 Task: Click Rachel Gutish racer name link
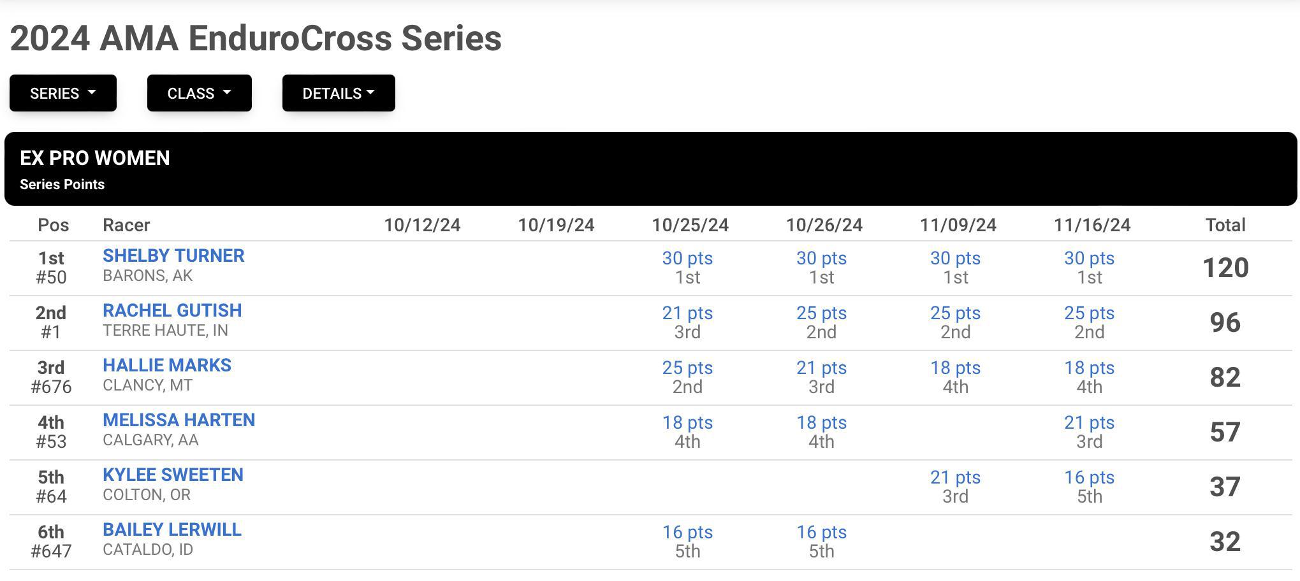[x=172, y=310]
